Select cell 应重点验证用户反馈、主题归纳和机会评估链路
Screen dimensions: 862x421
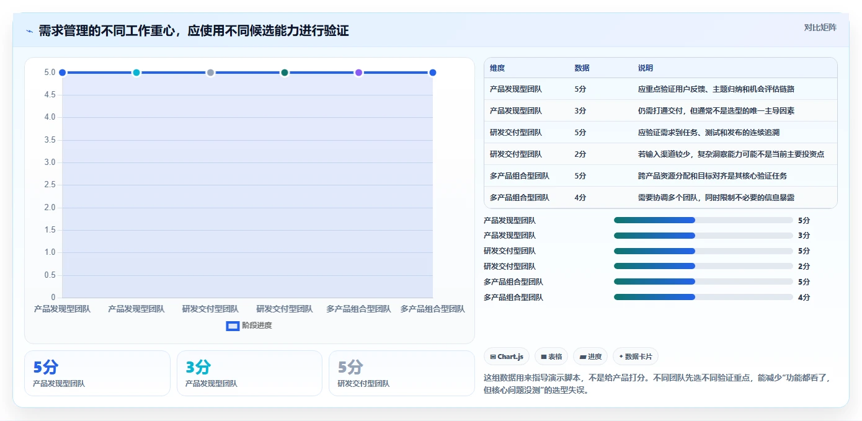coord(716,89)
